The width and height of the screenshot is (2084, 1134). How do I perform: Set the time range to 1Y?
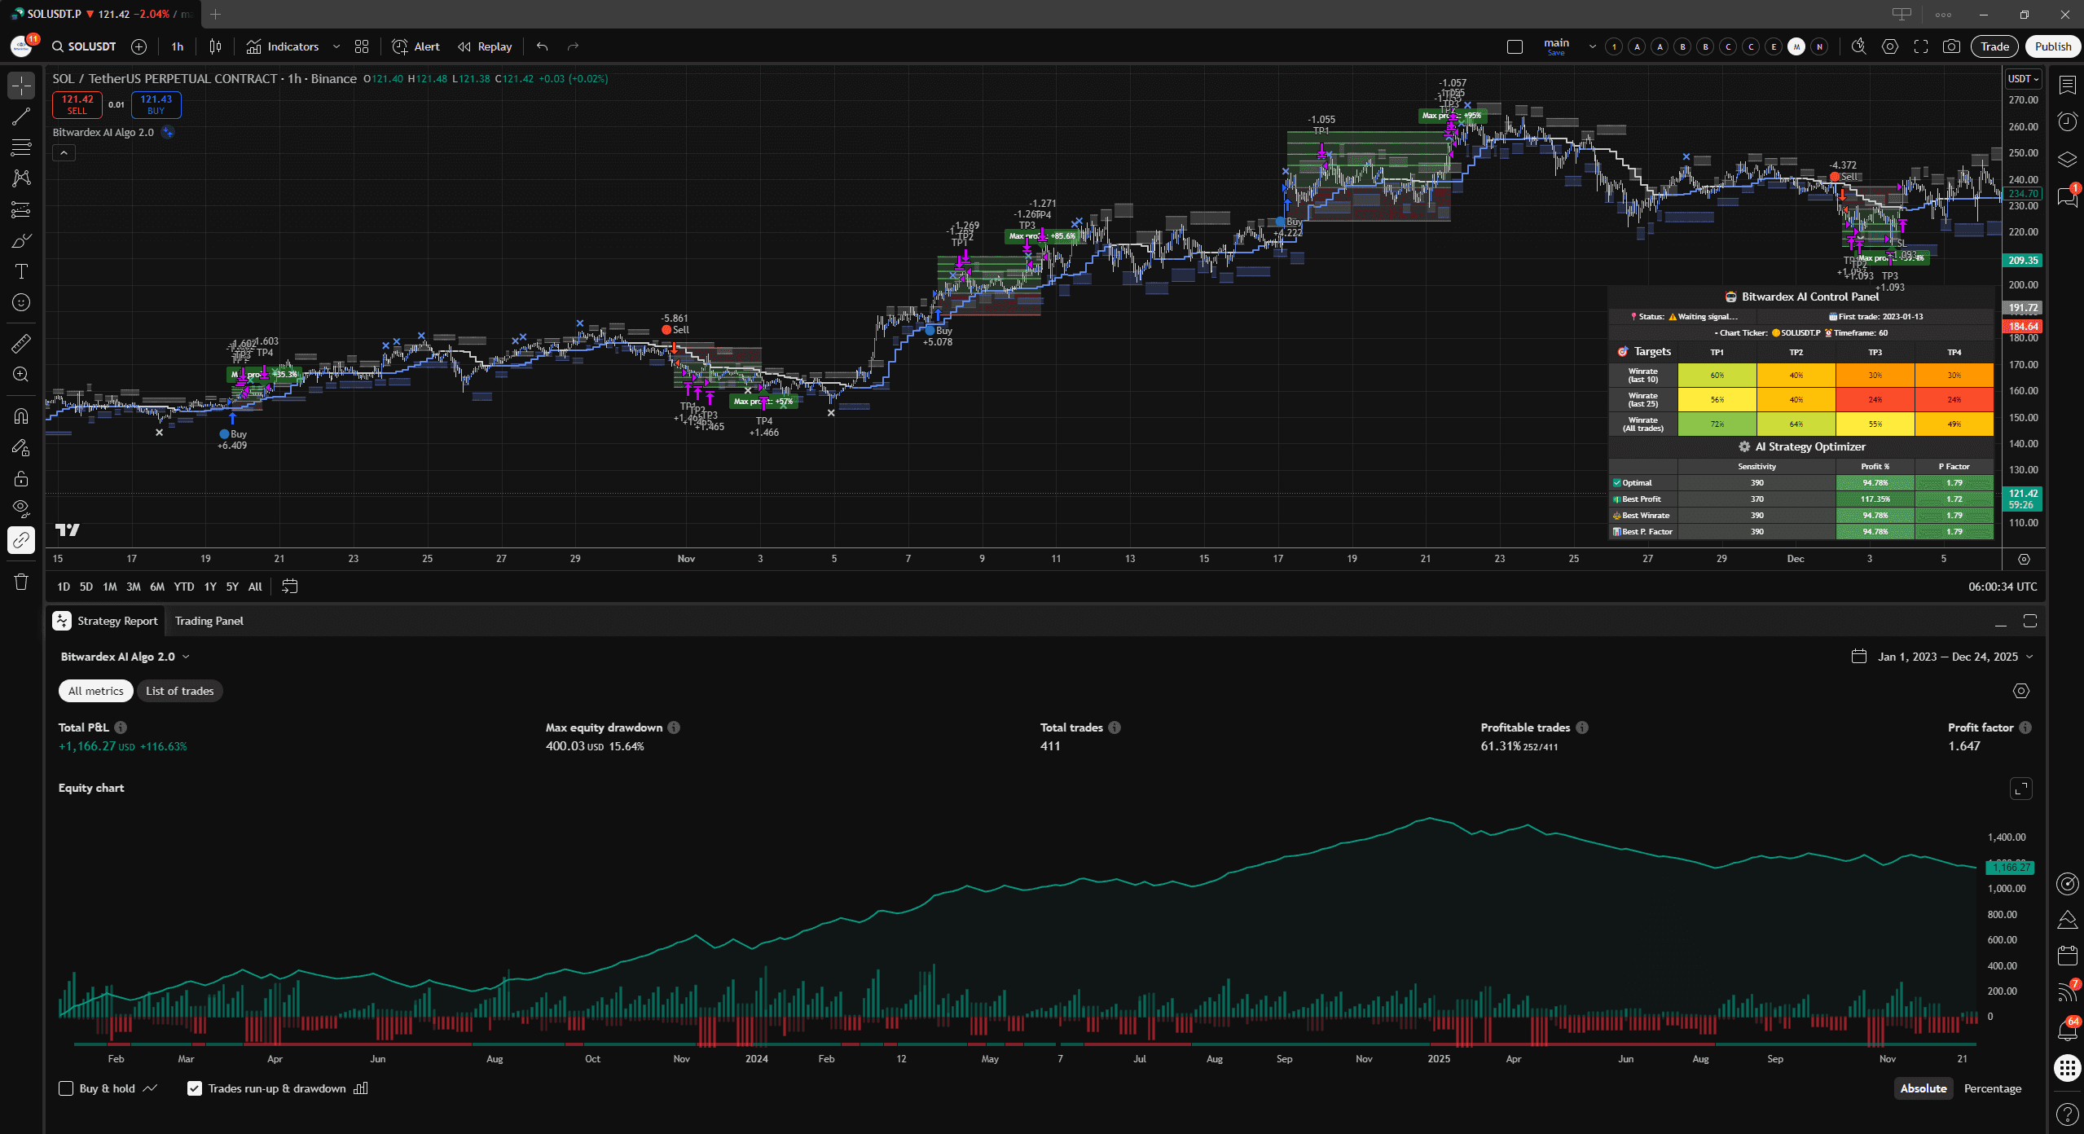point(210,587)
